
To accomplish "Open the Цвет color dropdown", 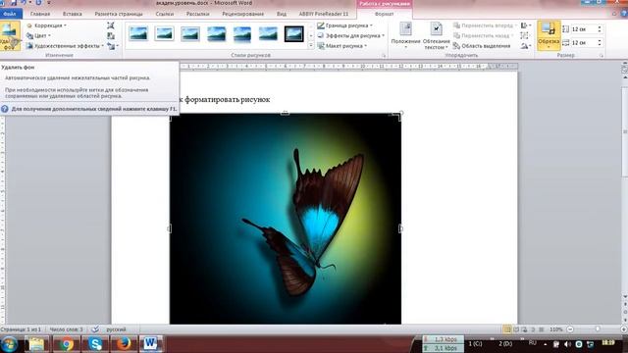I will point(38,35).
